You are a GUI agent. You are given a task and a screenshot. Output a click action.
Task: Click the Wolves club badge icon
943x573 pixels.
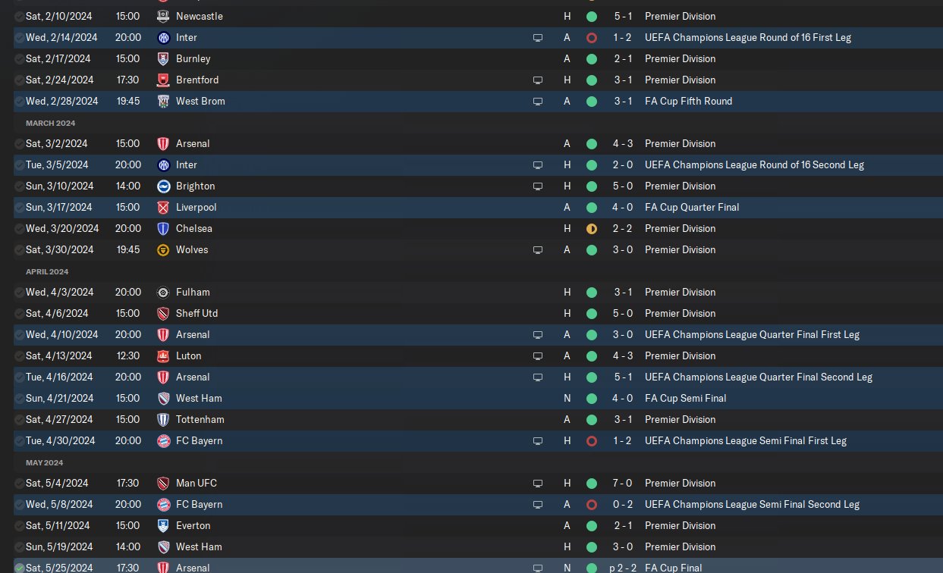(x=162, y=249)
